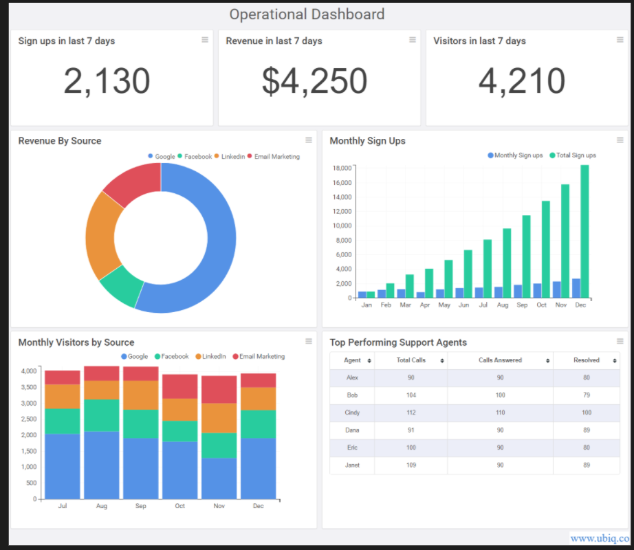Image resolution: width=634 pixels, height=550 pixels.
Task: Toggle Email Marketing legend in Revenue By Source
Action: [273, 156]
